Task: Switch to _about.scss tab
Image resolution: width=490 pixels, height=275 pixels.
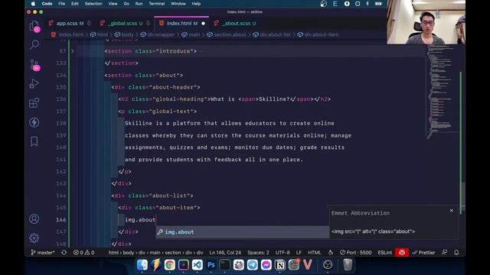Action: click(x=236, y=24)
